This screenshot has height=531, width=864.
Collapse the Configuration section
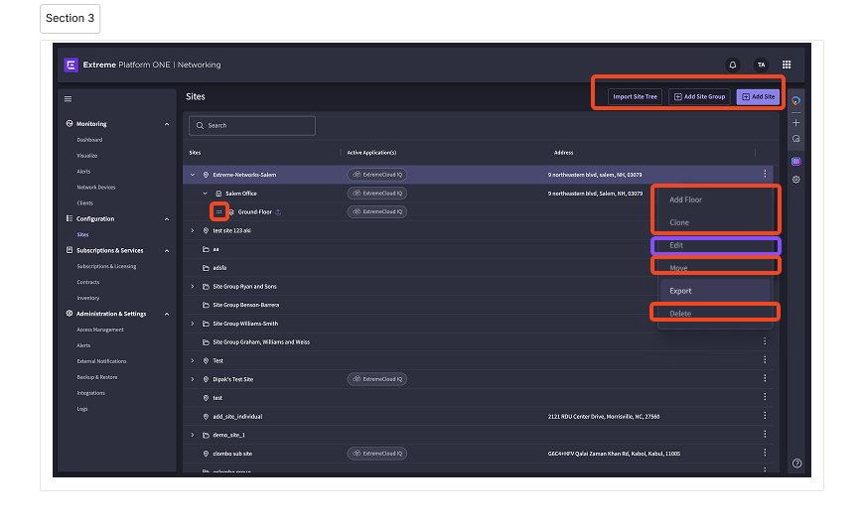coord(167,219)
